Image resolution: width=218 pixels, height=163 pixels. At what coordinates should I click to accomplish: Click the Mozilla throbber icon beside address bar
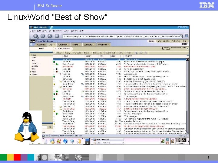tap(187, 36)
